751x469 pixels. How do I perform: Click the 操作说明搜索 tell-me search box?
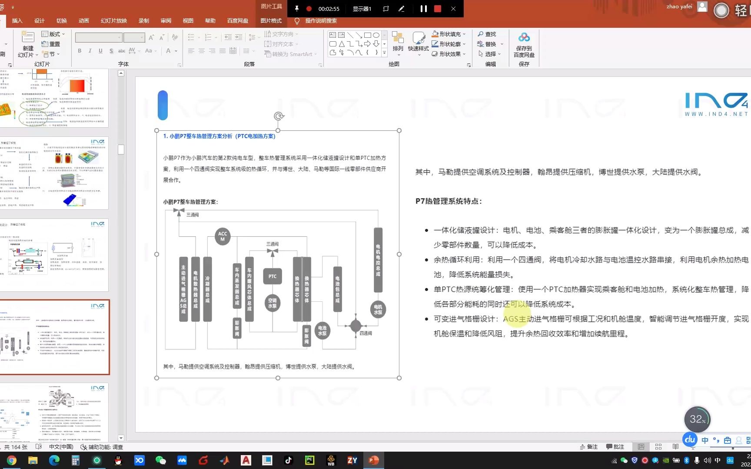pos(321,21)
